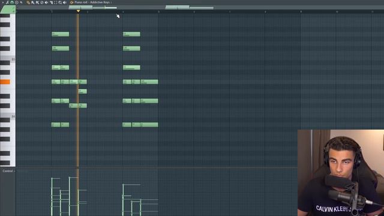Play the C4 labeled piano key

[x=13, y=116]
